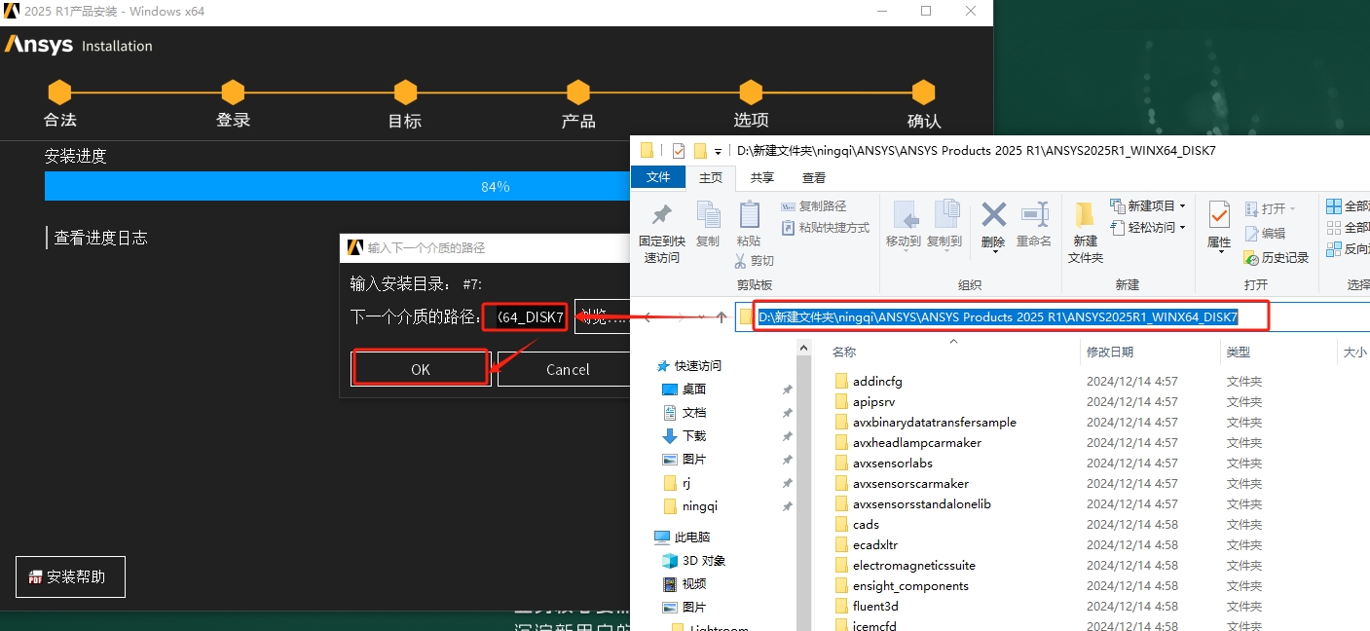The width and height of the screenshot is (1370, 631).
Task: Switch to the 共享 ribbon tab
Action: coord(762,177)
